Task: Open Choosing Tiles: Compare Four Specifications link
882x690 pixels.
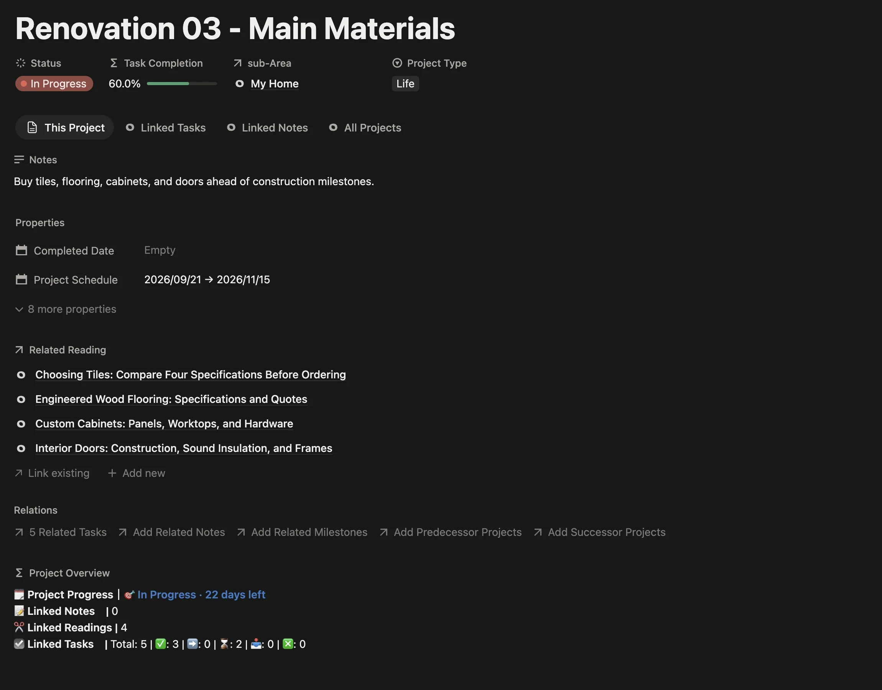Action: coord(190,375)
